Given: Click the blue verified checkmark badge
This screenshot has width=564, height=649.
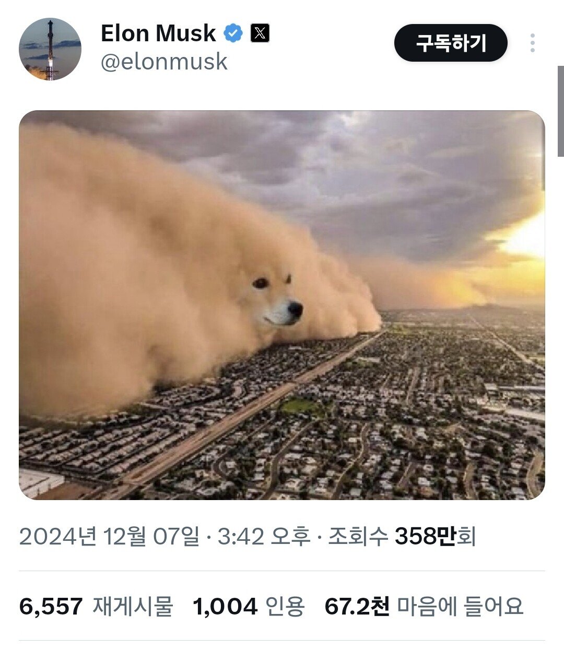Looking at the screenshot, I should click(x=233, y=33).
